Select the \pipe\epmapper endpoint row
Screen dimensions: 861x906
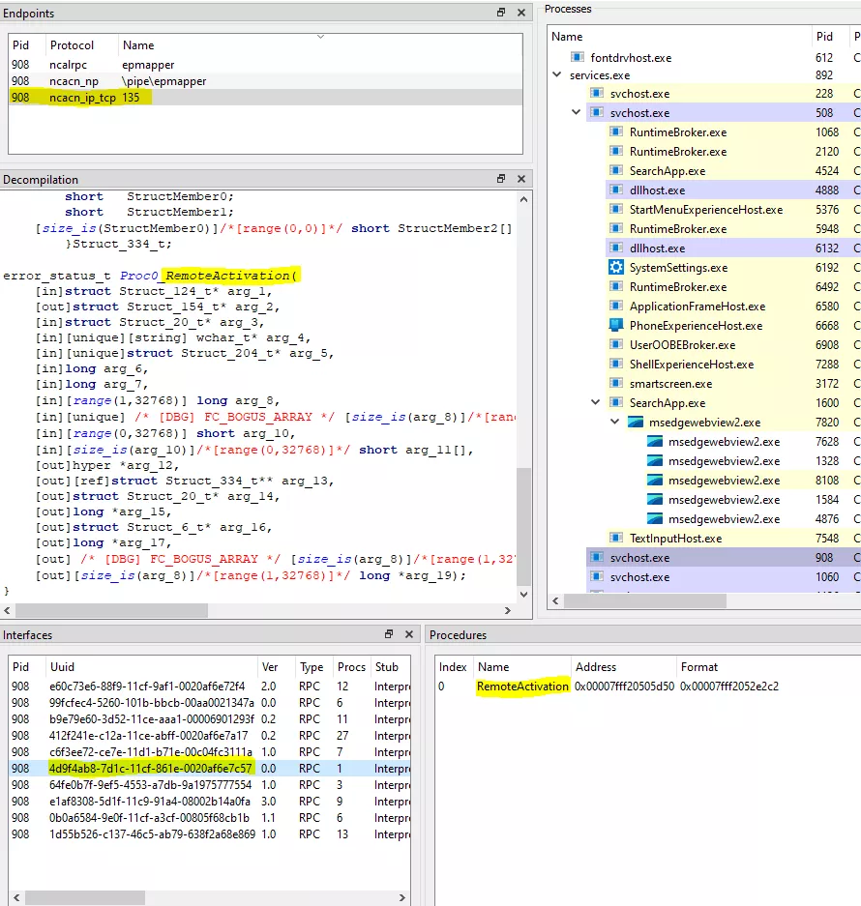265,81
